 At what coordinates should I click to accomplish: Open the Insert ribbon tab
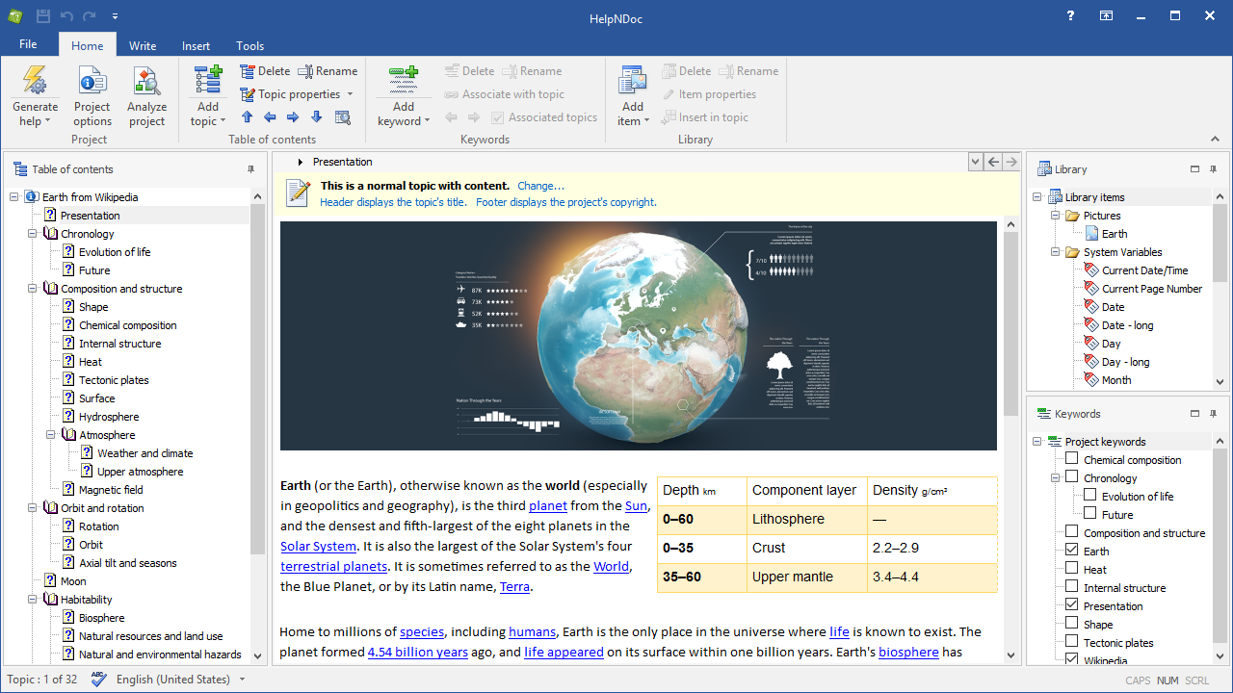[196, 45]
